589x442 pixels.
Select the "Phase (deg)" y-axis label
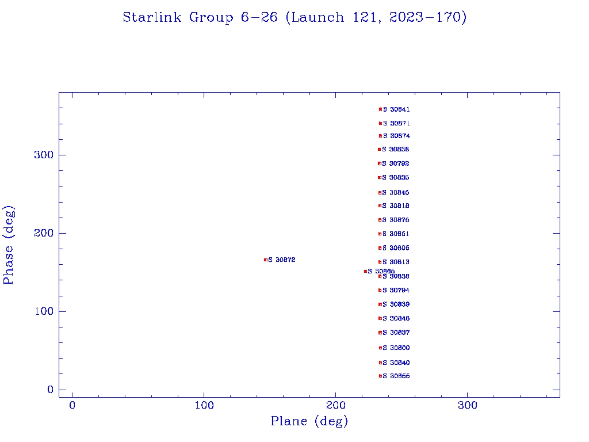tap(9, 245)
